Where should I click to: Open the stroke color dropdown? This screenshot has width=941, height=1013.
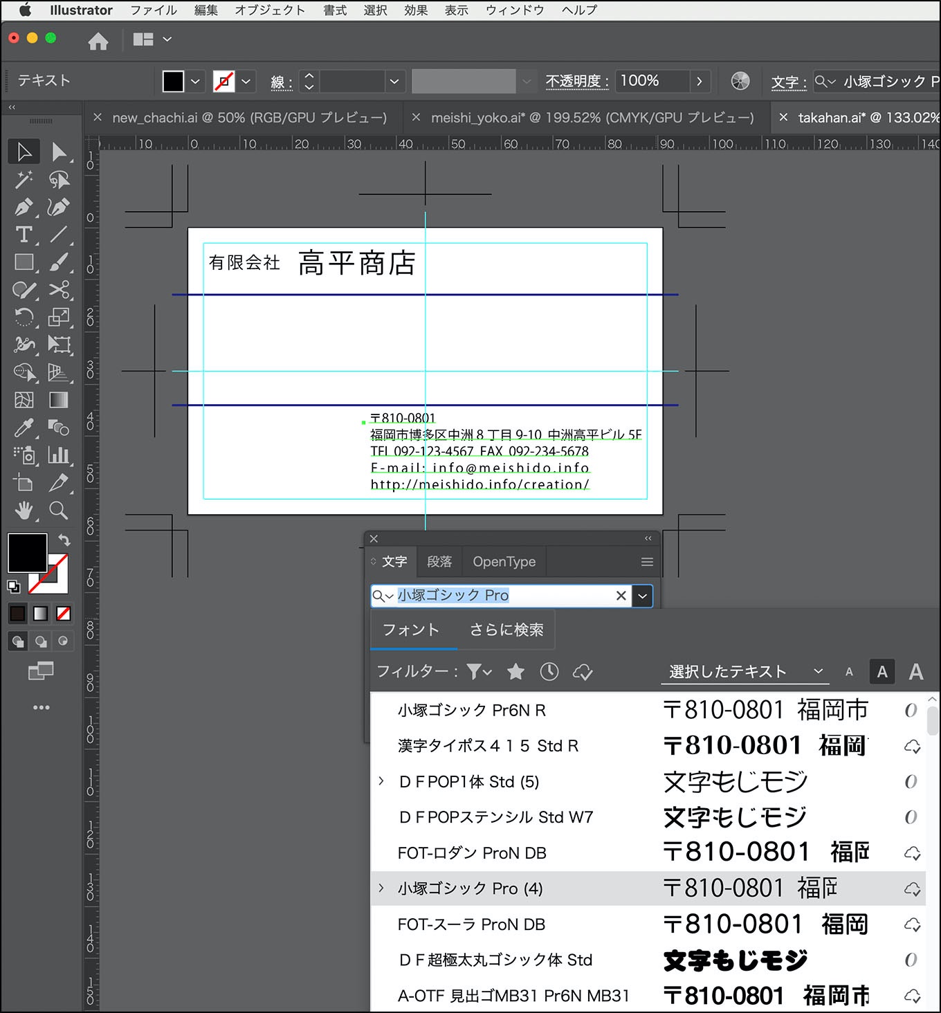click(246, 81)
